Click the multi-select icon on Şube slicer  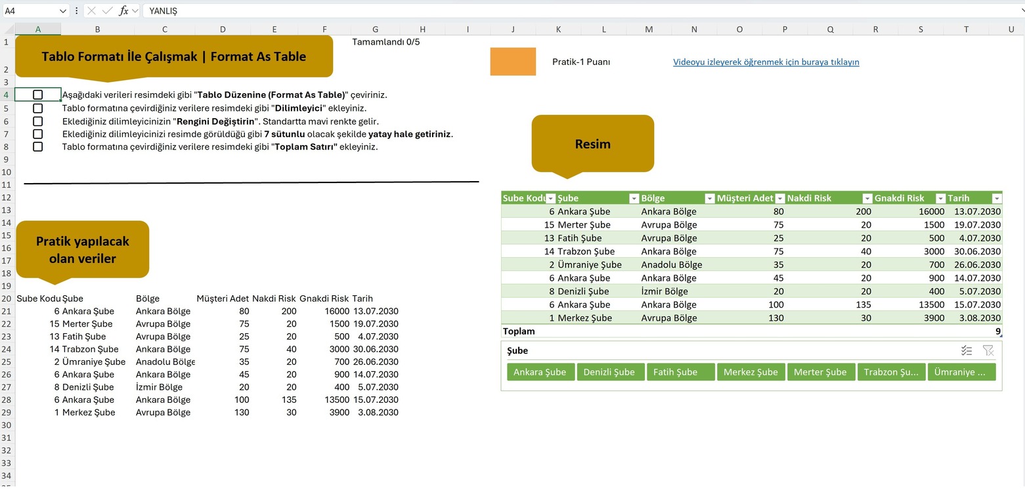[967, 351]
